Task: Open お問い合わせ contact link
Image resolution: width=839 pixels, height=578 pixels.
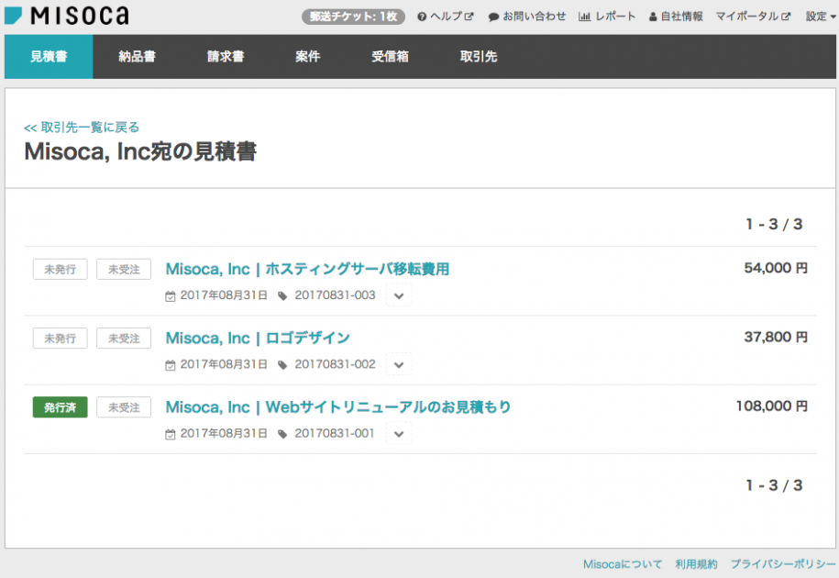Action: [527, 17]
